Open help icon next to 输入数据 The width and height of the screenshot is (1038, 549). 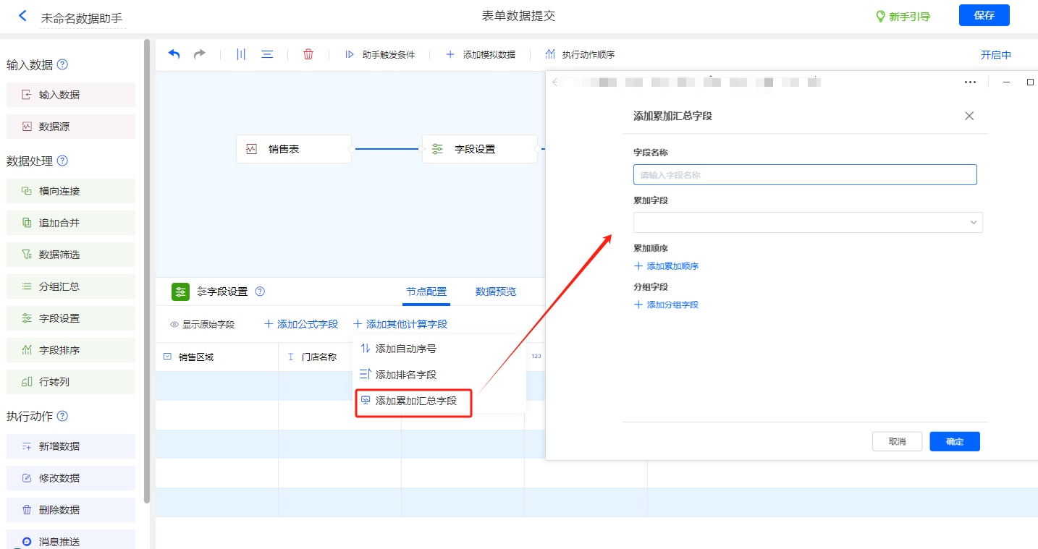click(62, 64)
